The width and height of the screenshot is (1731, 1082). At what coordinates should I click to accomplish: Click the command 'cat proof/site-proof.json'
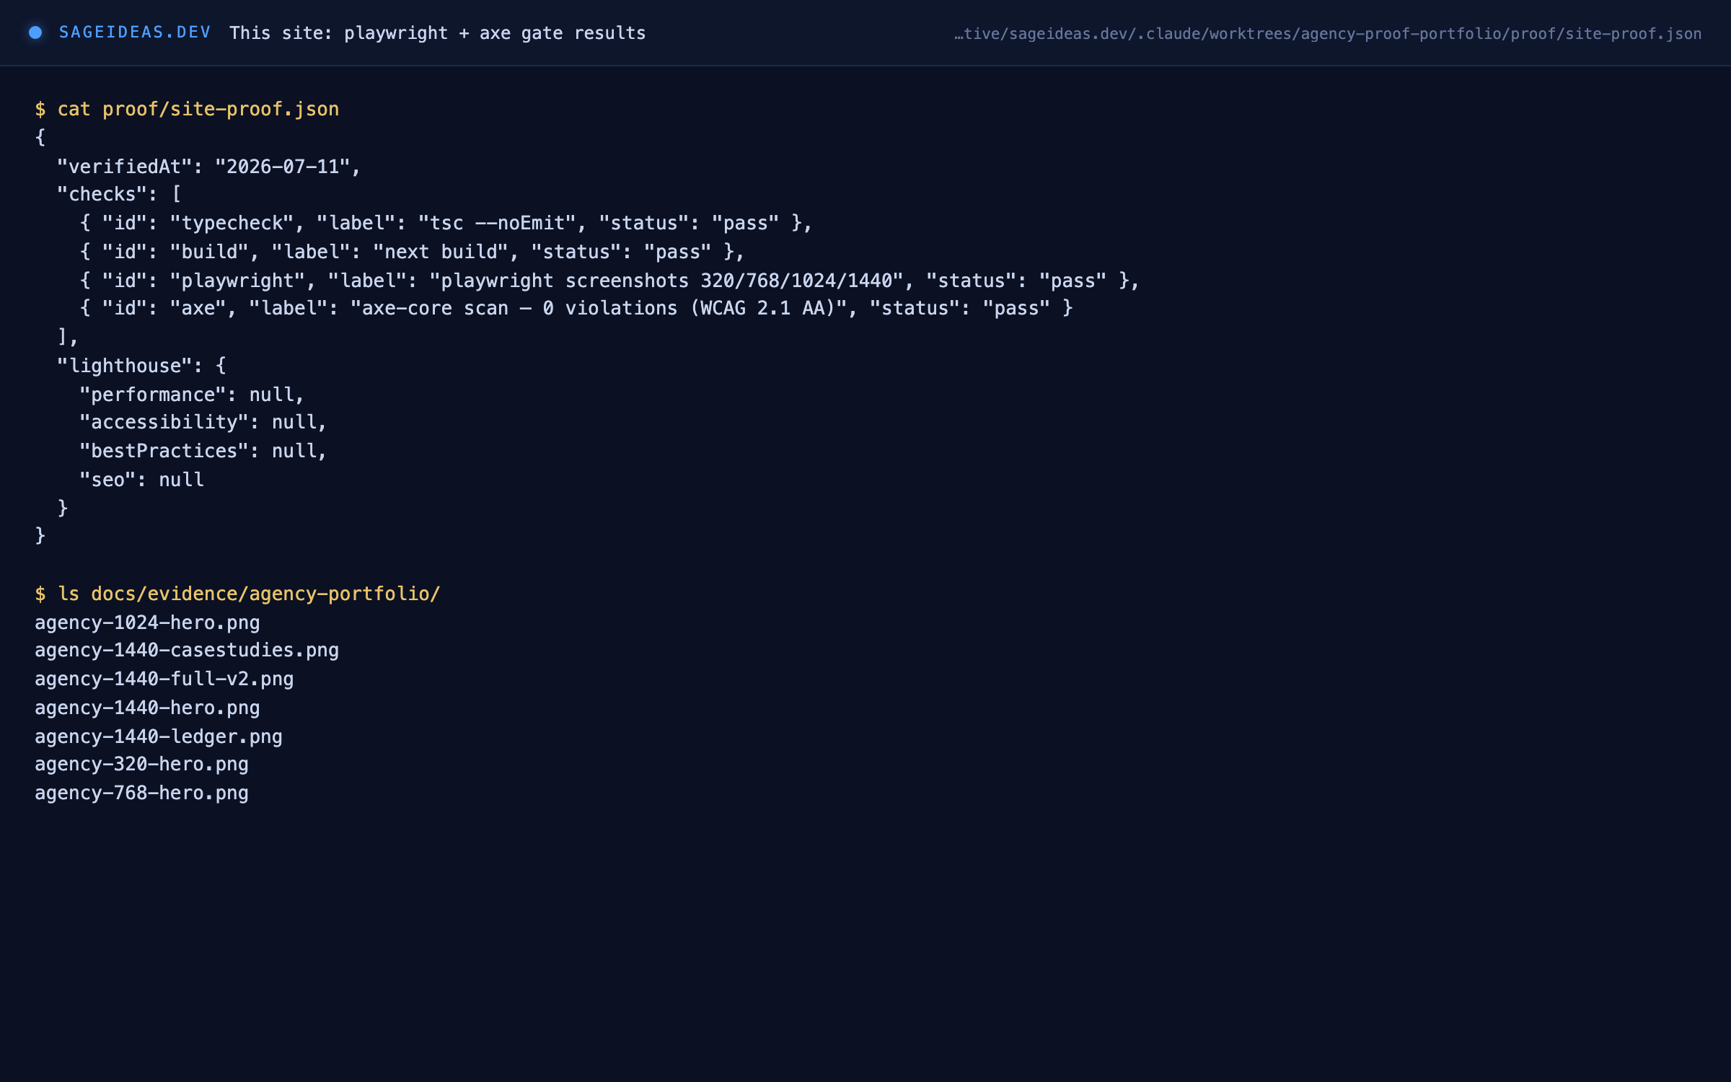click(198, 109)
